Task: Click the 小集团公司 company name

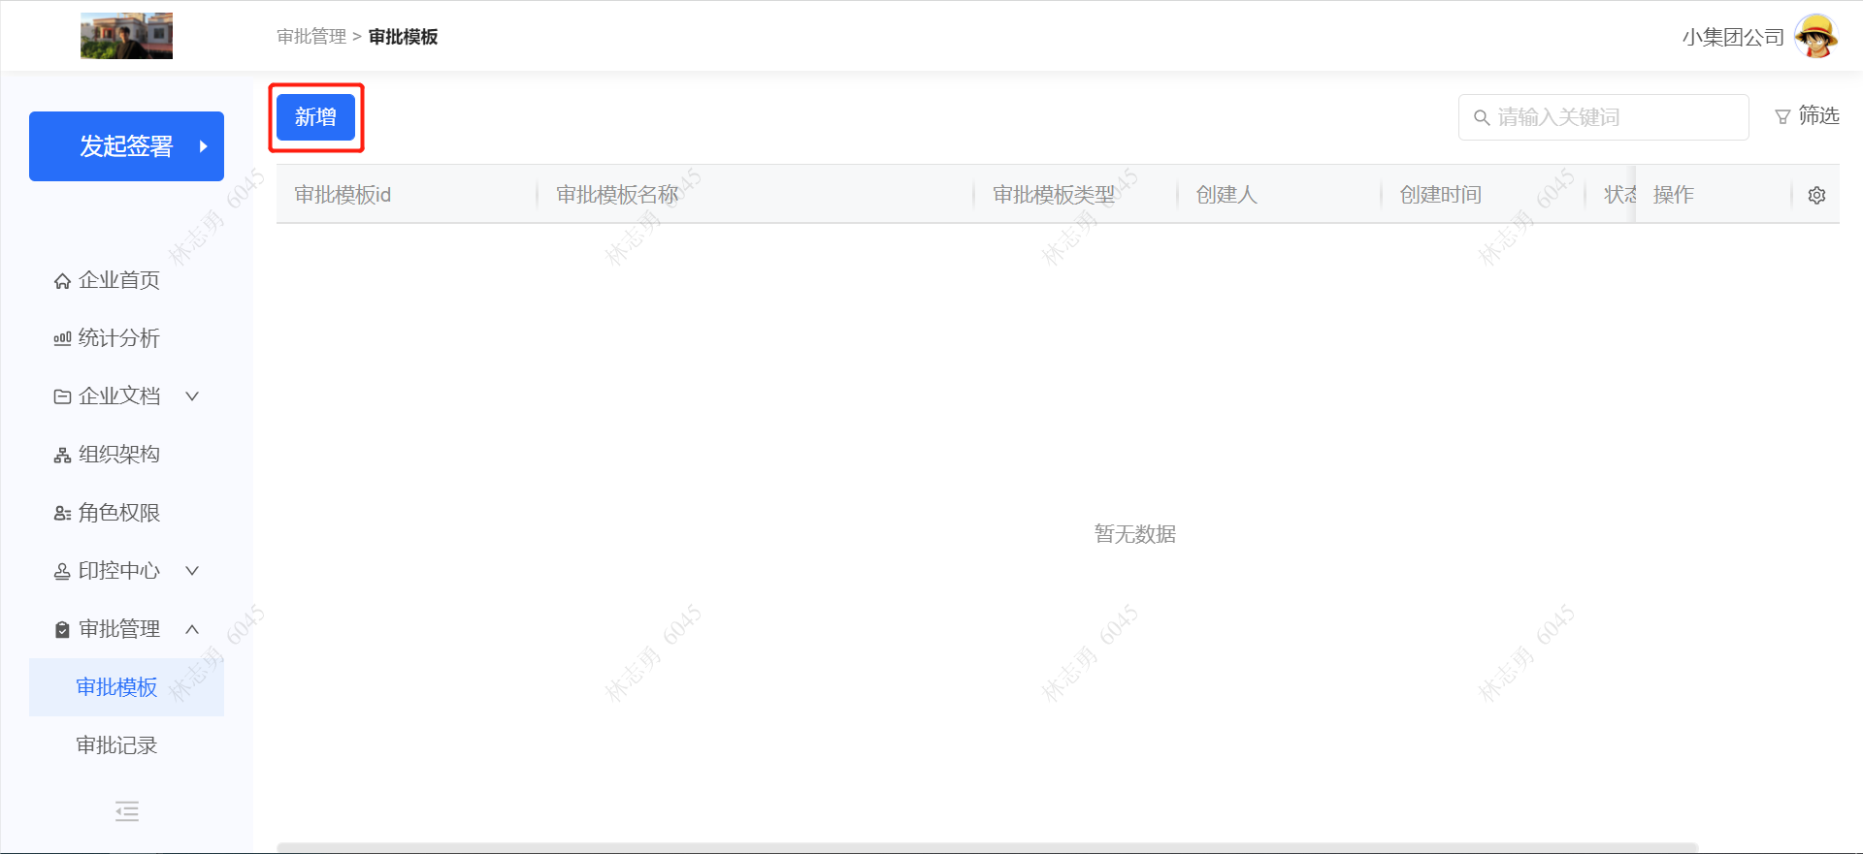Action: (x=1733, y=37)
